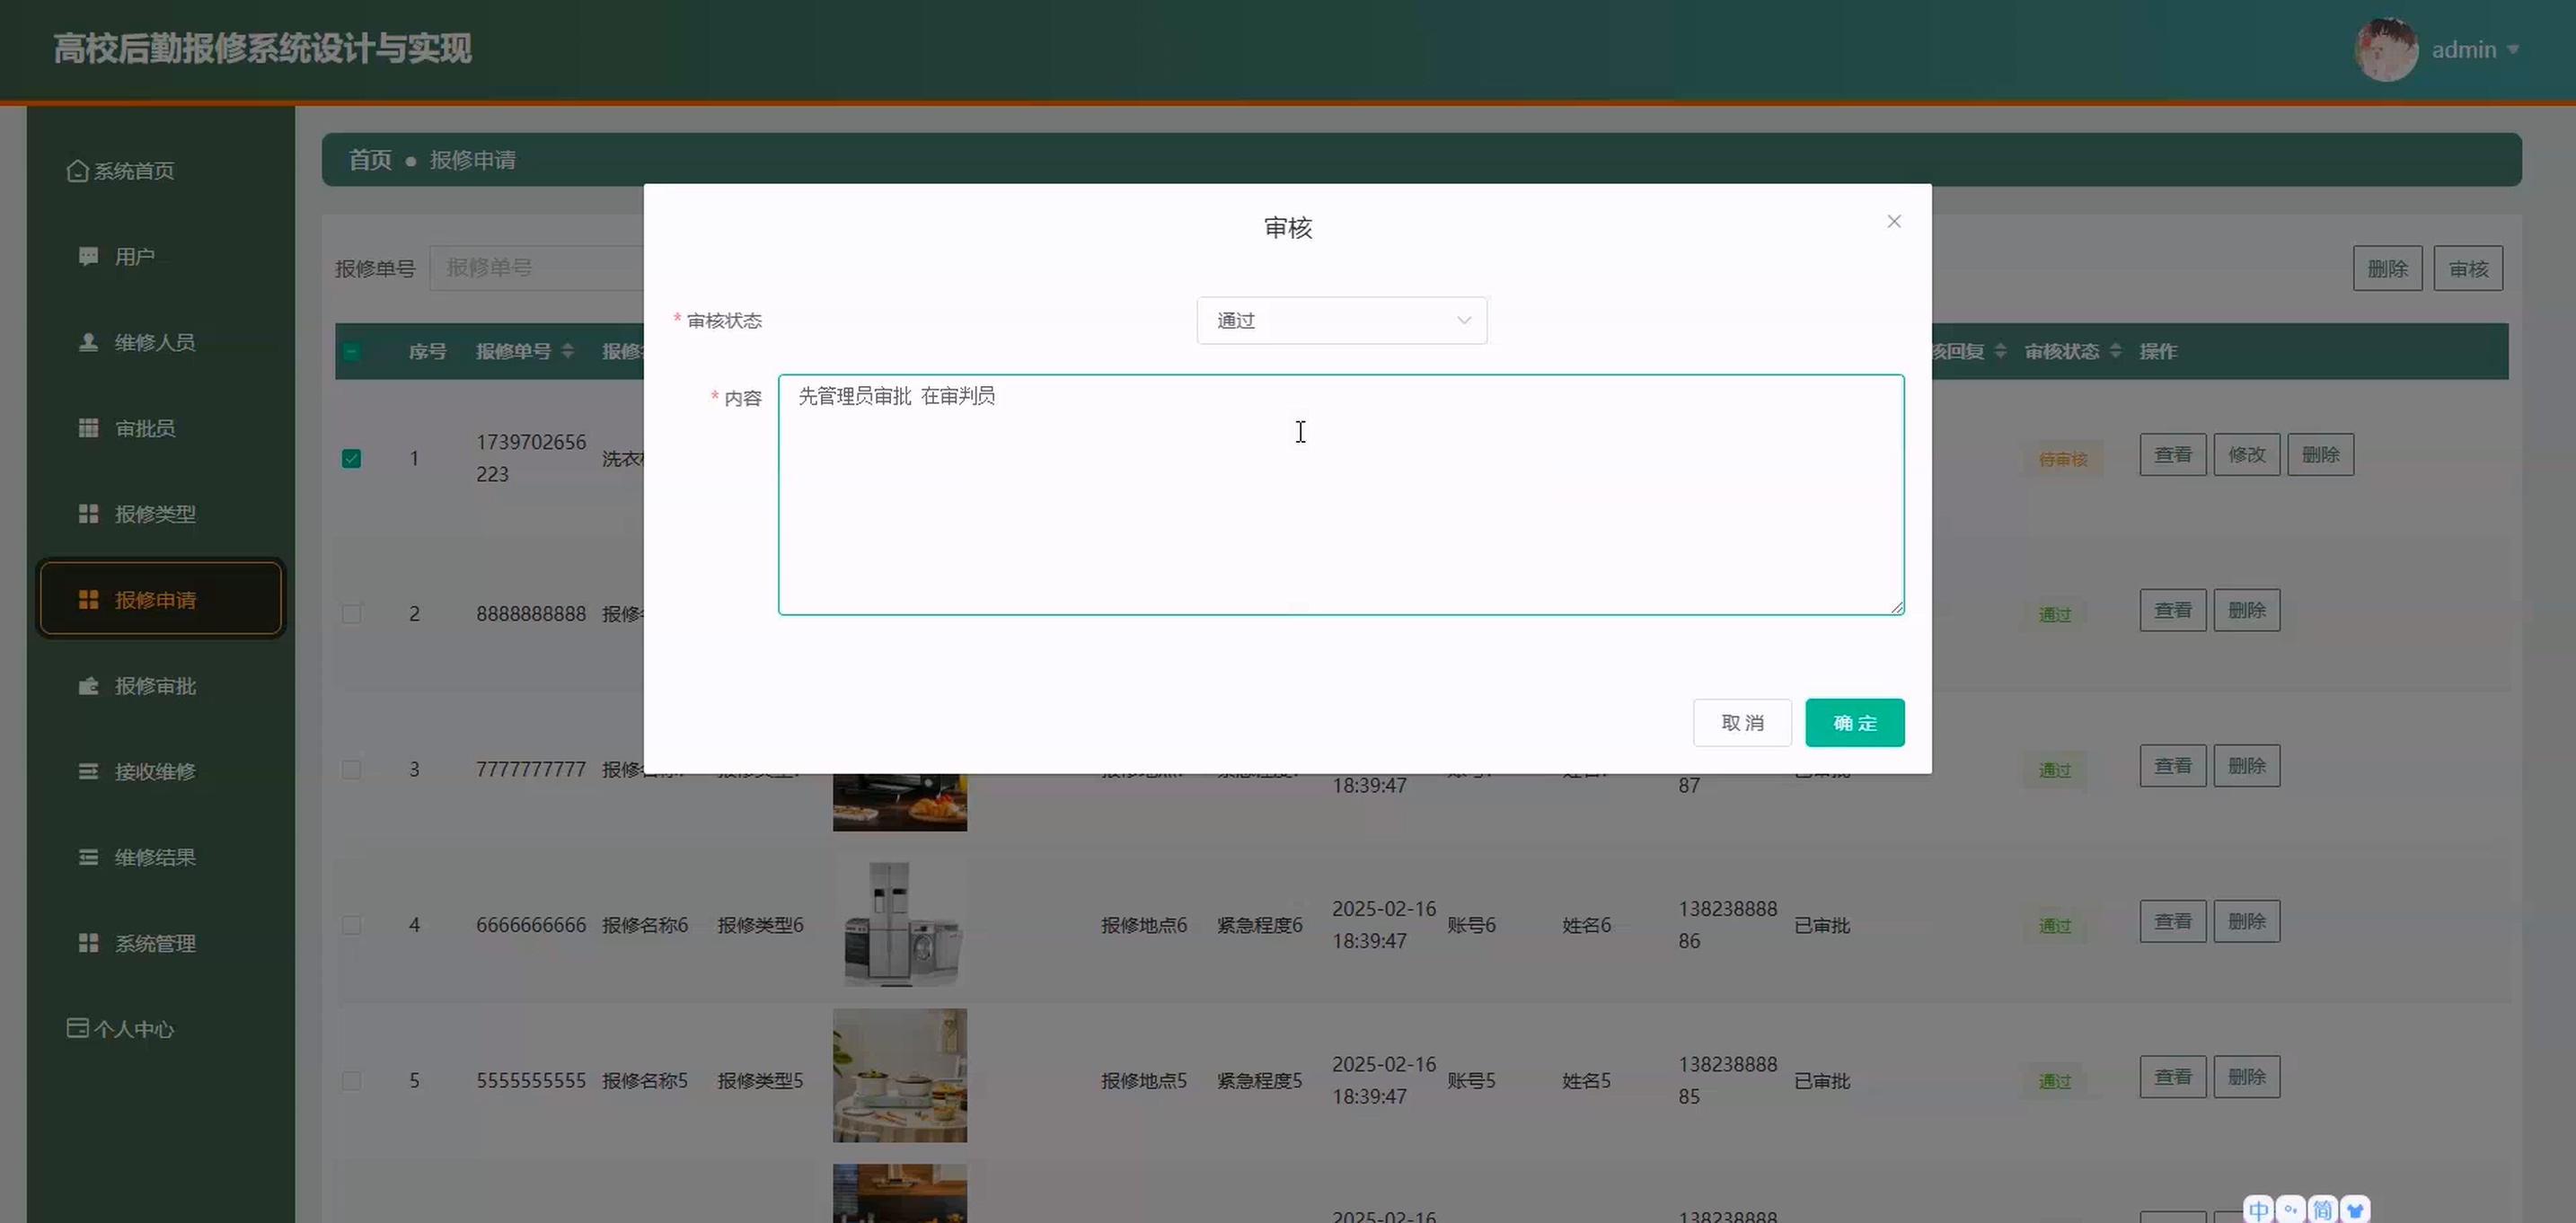Open the 审核状态 dropdown showing 通过

(1341, 321)
